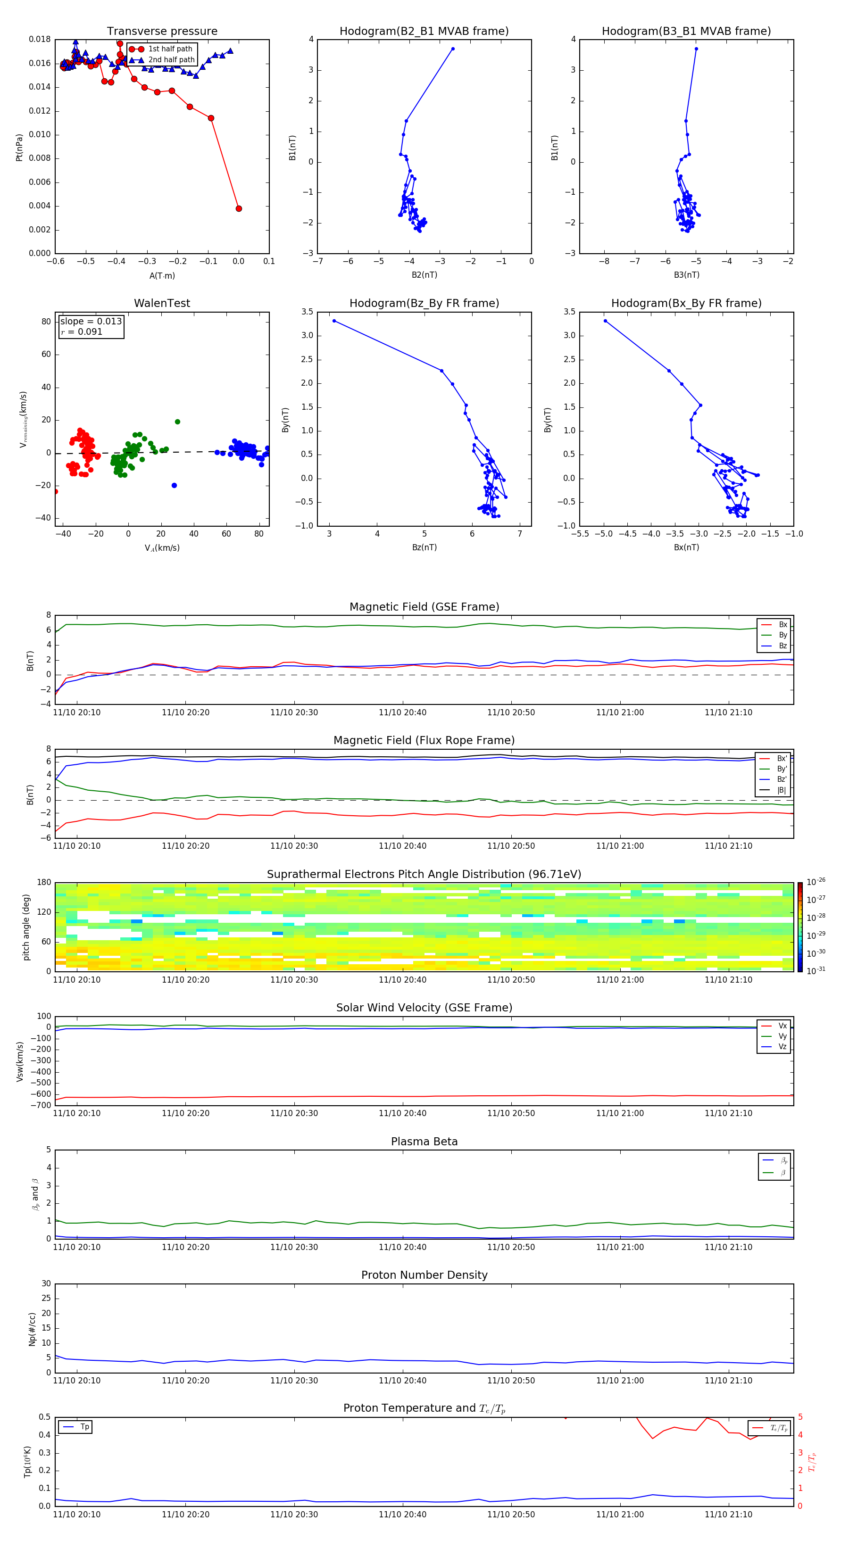Click the "Transverse pressure" plot title
This screenshot has height=1556, width=849.
point(162,31)
